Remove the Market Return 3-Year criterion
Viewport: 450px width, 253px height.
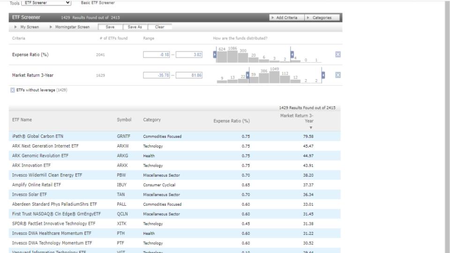[x=338, y=75]
